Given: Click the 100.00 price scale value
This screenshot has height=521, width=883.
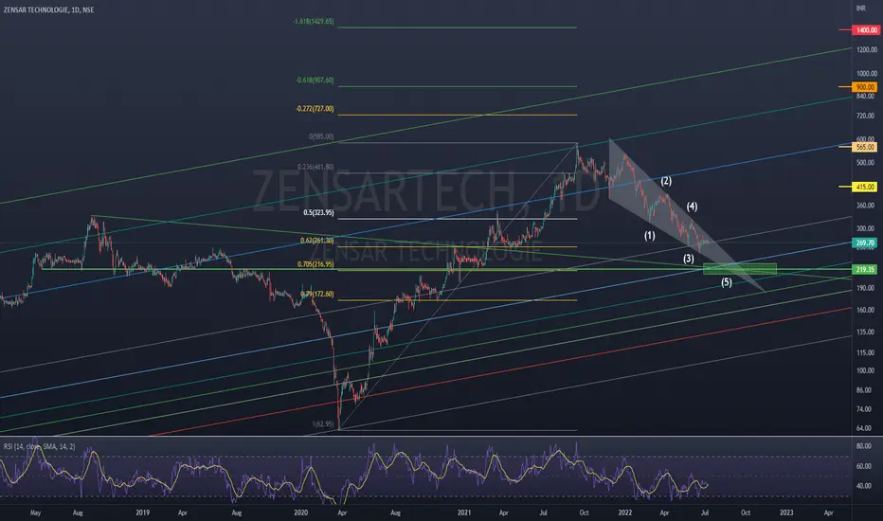Looking at the screenshot, I should [866, 371].
